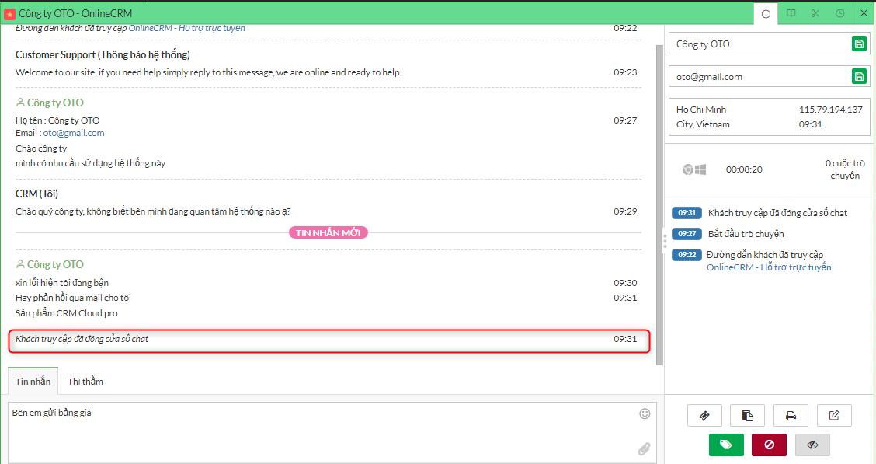The image size is (876, 464).
Task: Save the visitor email oto@gmail.com
Action: (x=859, y=77)
